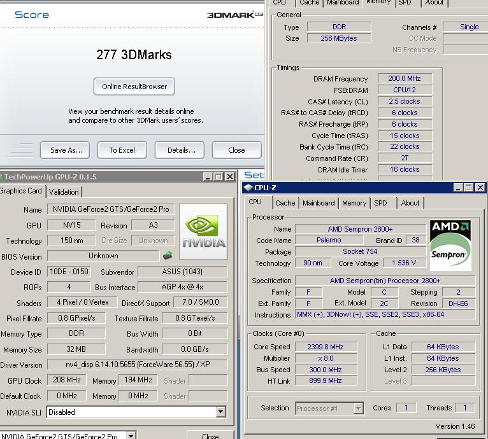Click the Multiplier value x 8.0
Image resolution: width=488 pixels, height=439 pixels.
click(326, 358)
